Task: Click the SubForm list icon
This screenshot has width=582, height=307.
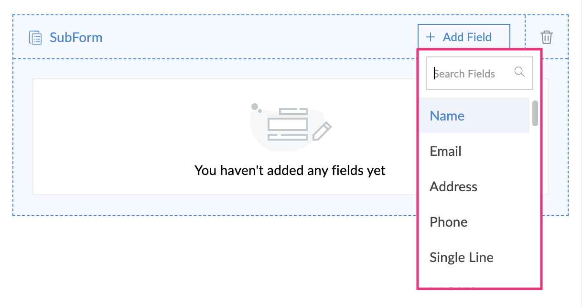Action: point(35,37)
